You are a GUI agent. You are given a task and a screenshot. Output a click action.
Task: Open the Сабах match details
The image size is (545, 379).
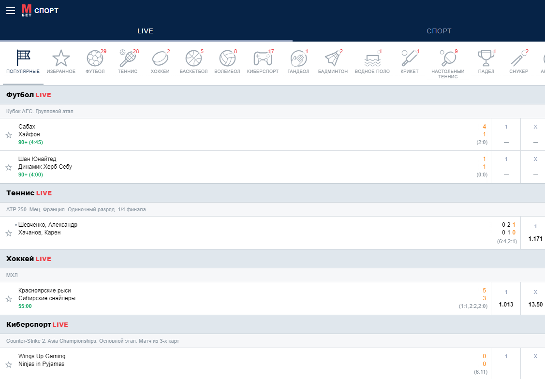[x=27, y=127]
